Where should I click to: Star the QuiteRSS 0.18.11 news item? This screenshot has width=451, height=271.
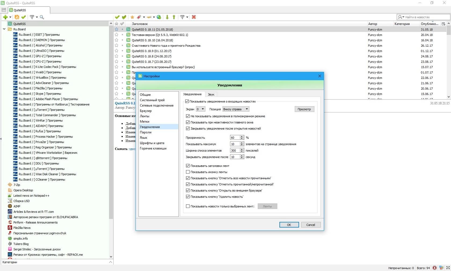pos(117,30)
